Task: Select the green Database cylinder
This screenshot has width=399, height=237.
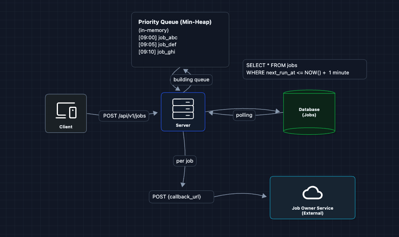Action: [309, 112]
